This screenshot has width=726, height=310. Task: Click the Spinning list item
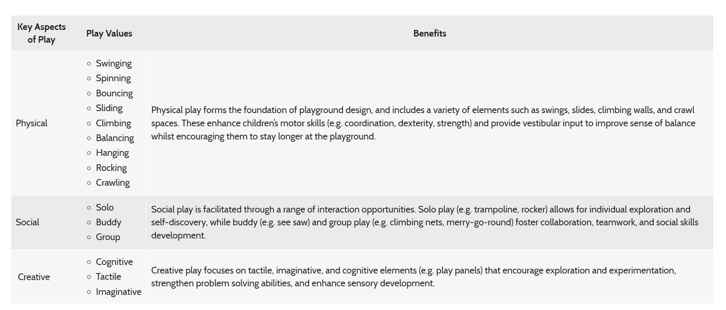(x=113, y=78)
